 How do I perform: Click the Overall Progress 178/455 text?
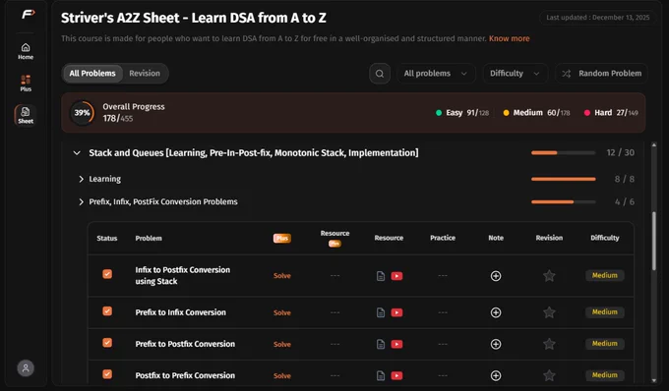click(x=134, y=112)
